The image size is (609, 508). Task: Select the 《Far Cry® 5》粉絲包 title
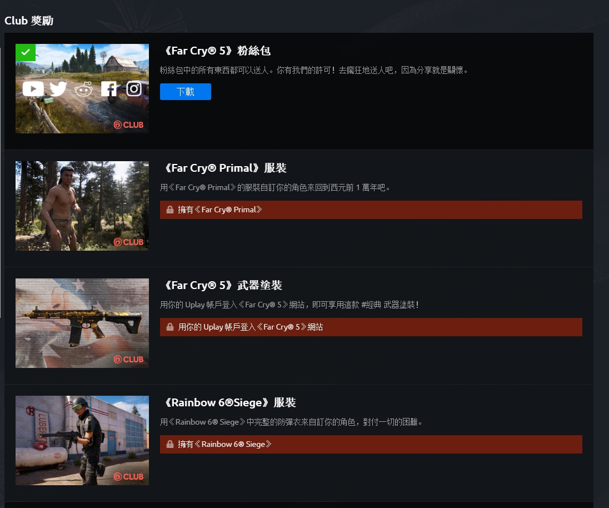pos(217,51)
